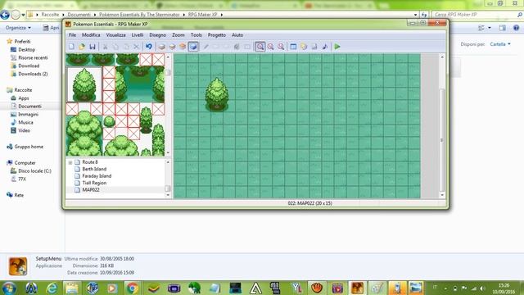Click the Cut scissors toolbar icon
This screenshot has height=295, width=524.
[x=105, y=47]
